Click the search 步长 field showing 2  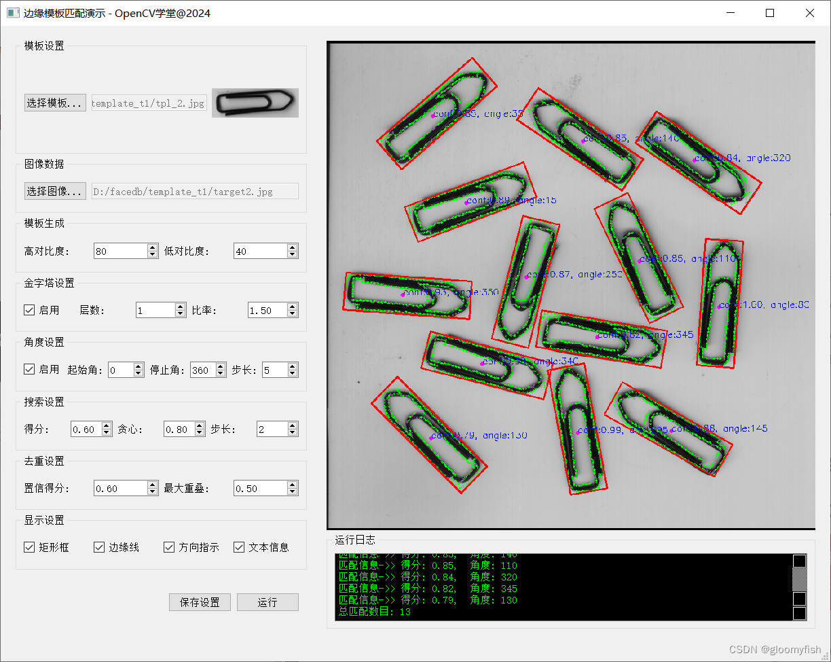pos(272,429)
